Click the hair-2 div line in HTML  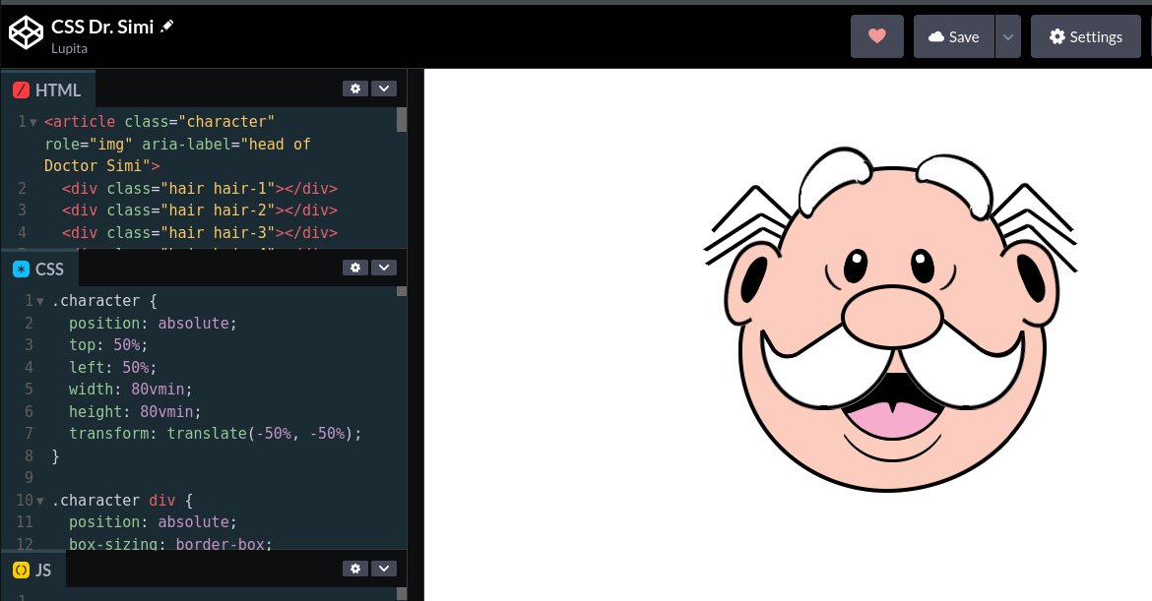[x=200, y=210]
